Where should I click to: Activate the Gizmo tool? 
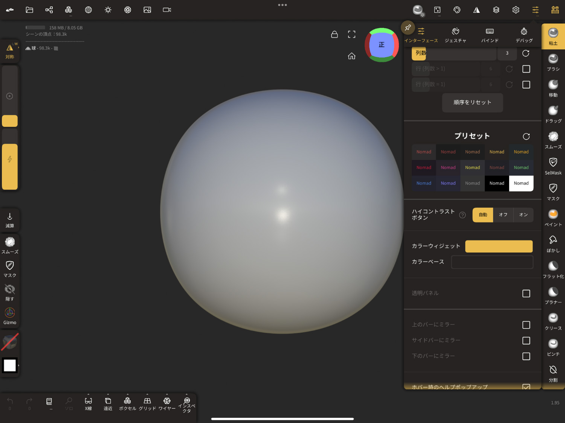click(x=10, y=316)
